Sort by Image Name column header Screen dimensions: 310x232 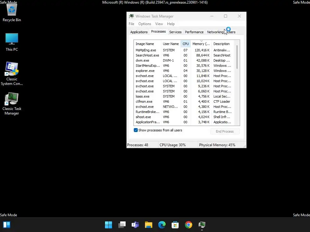pos(147,44)
